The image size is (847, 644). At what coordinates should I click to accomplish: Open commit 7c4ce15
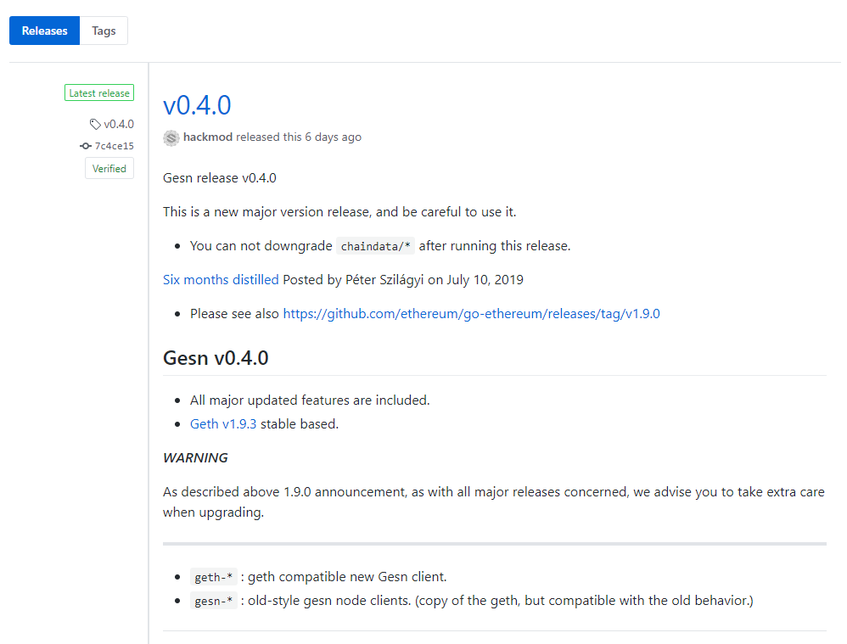[114, 146]
